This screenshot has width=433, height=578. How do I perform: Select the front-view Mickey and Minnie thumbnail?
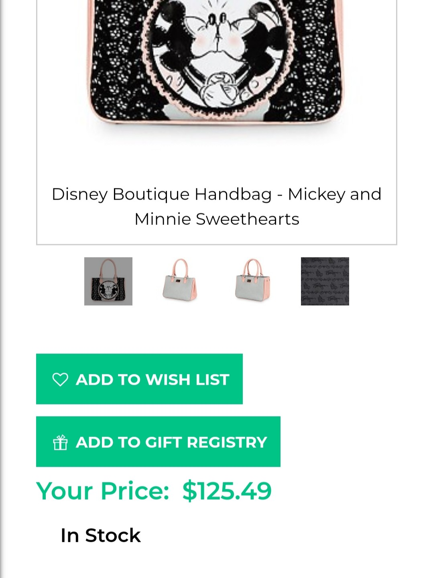[108, 281]
